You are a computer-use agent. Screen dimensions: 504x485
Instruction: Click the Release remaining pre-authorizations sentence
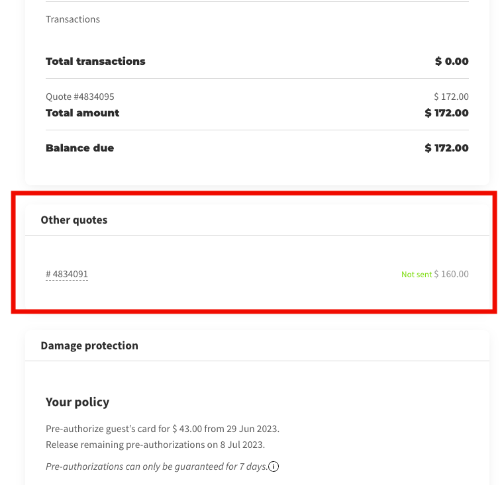point(155,445)
